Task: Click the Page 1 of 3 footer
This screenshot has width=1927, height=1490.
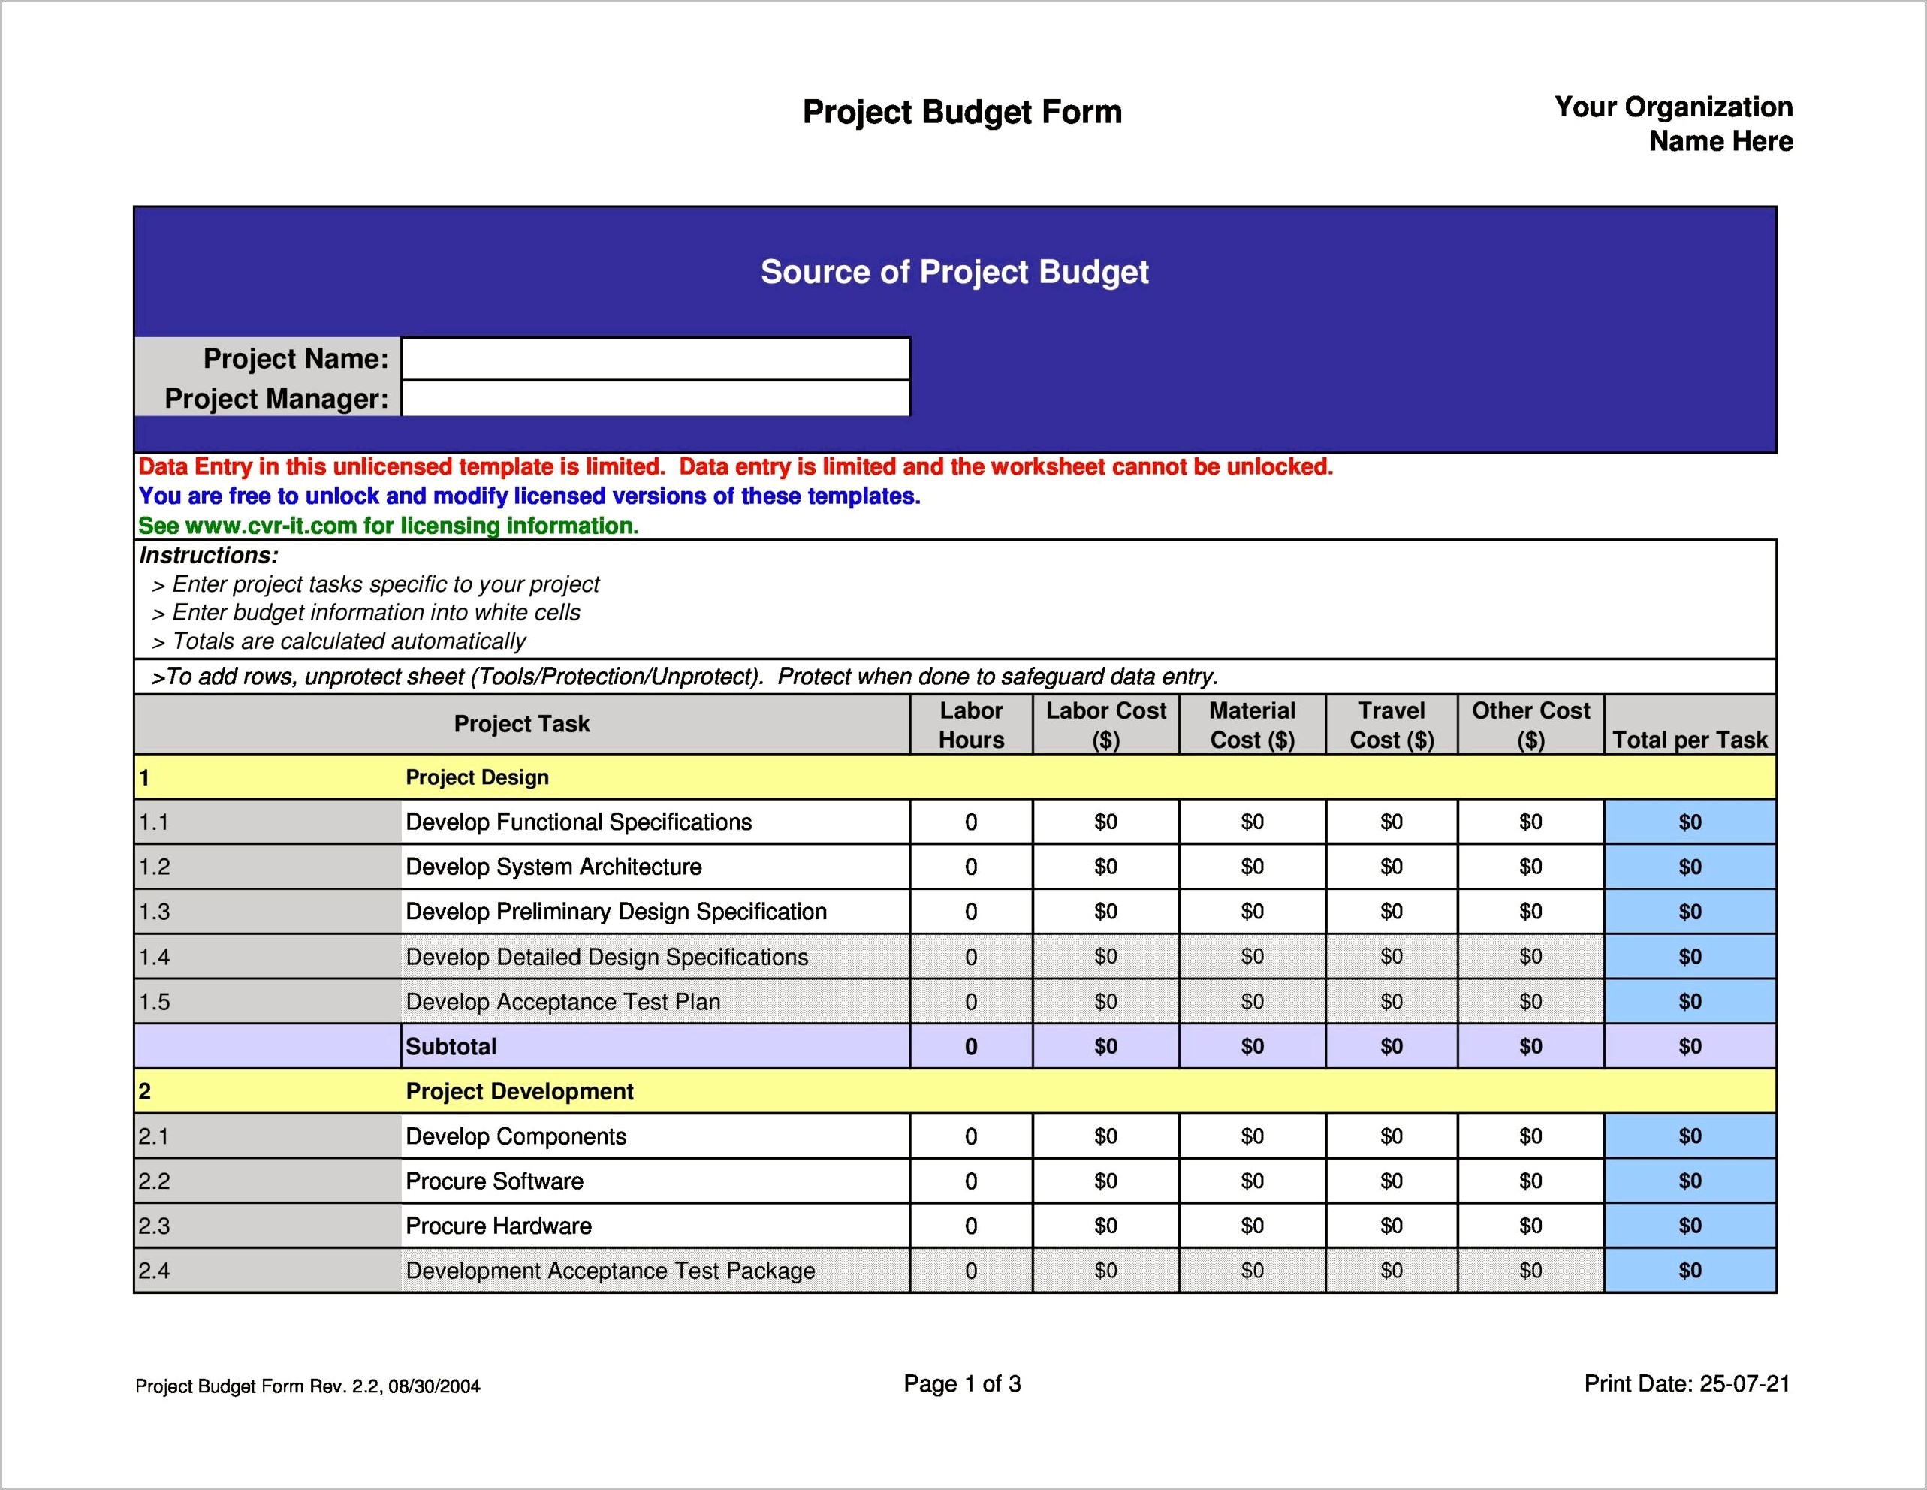Action: (962, 1383)
